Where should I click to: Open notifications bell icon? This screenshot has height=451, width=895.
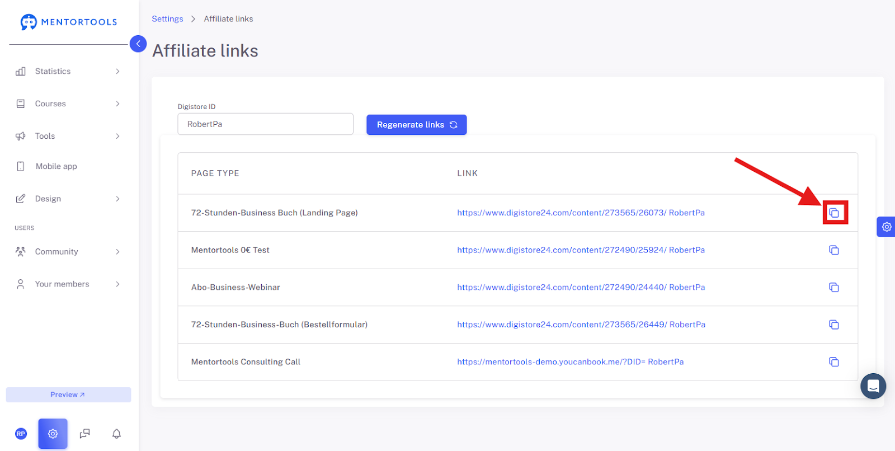coord(116,434)
